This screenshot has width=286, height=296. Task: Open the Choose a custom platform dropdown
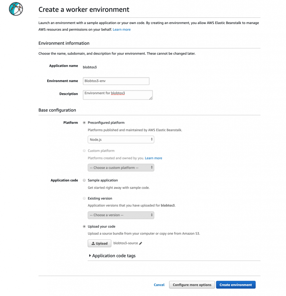click(121, 167)
